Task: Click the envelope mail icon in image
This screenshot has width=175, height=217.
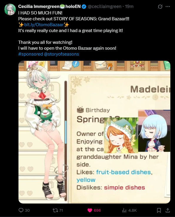Action: (101, 65)
